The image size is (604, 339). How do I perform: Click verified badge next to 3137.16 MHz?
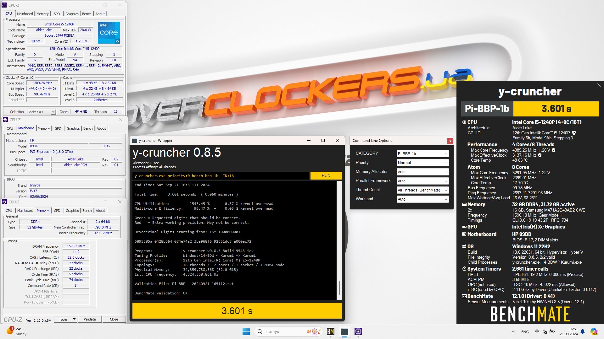pyautogui.click(x=540, y=155)
